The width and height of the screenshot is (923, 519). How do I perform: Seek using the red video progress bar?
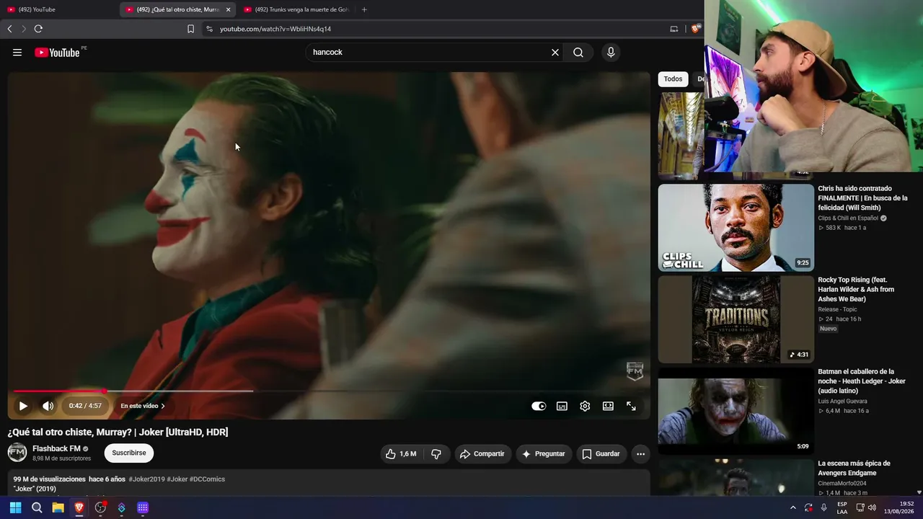click(329, 391)
